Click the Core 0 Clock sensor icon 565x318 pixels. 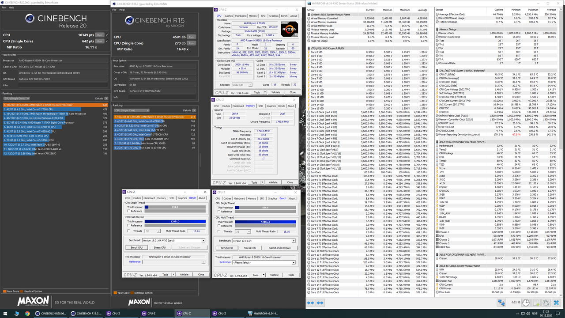click(309, 112)
